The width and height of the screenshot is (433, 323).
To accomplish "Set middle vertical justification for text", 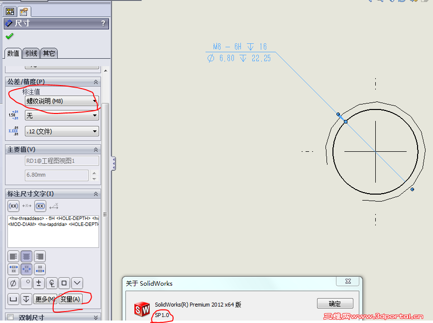I will coord(26,269).
